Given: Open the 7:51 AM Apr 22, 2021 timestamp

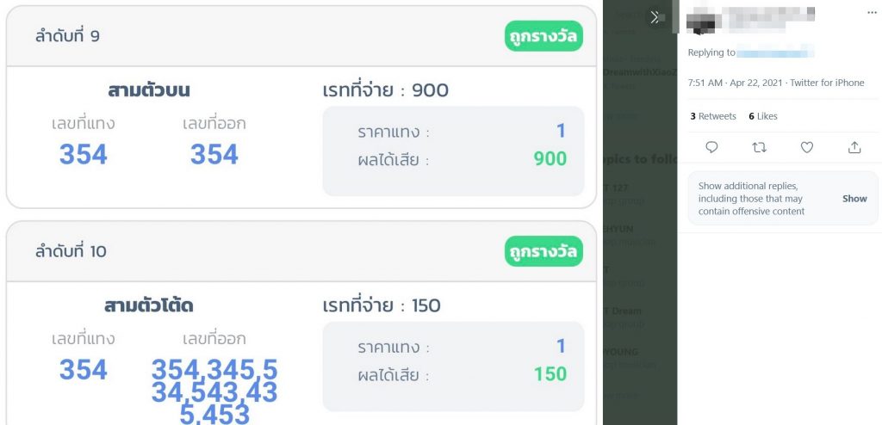Looking at the screenshot, I should (736, 83).
